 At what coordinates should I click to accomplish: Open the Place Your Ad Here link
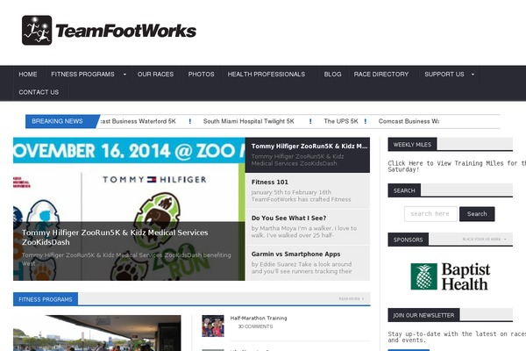[484, 240]
